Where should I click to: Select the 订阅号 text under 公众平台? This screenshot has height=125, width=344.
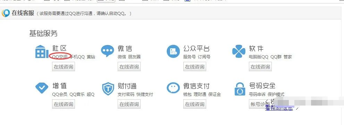(204, 57)
